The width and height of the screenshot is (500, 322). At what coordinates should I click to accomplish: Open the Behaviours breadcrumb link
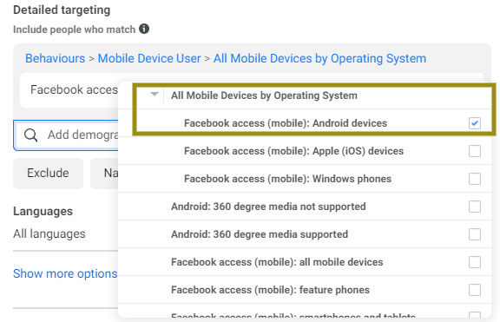(56, 58)
